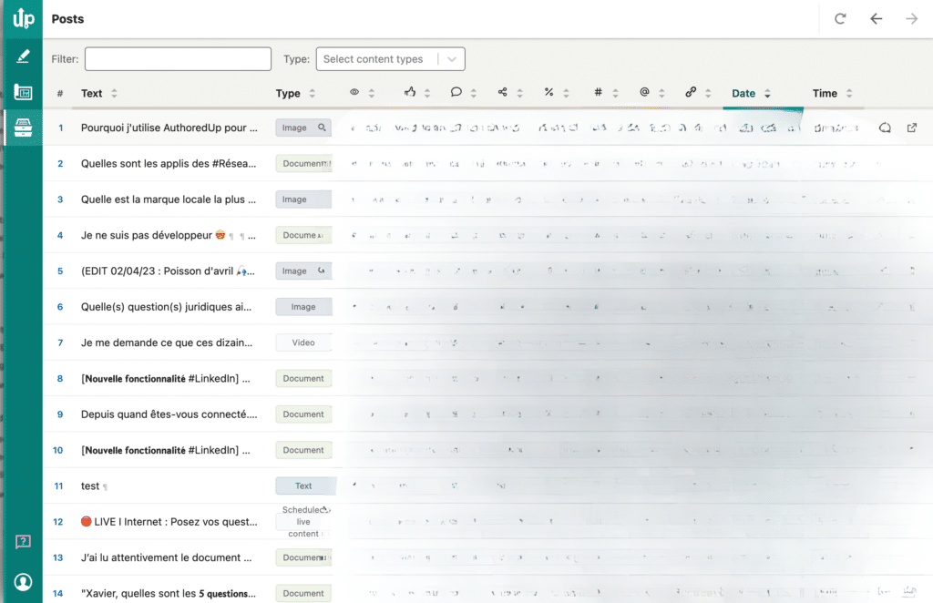The height and width of the screenshot is (603, 933).
Task: Click the back arrow in the header
Action: pos(876,19)
